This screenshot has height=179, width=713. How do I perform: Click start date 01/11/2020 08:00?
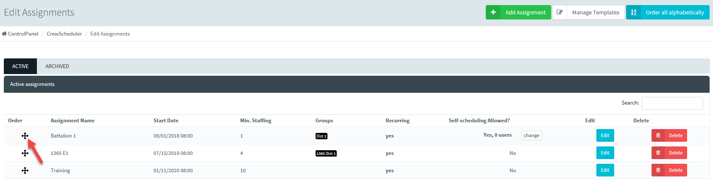click(x=173, y=171)
